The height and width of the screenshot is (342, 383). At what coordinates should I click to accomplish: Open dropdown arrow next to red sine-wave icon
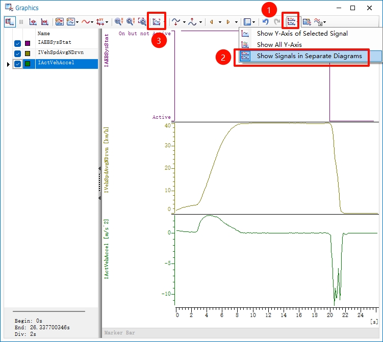(92, 22)
